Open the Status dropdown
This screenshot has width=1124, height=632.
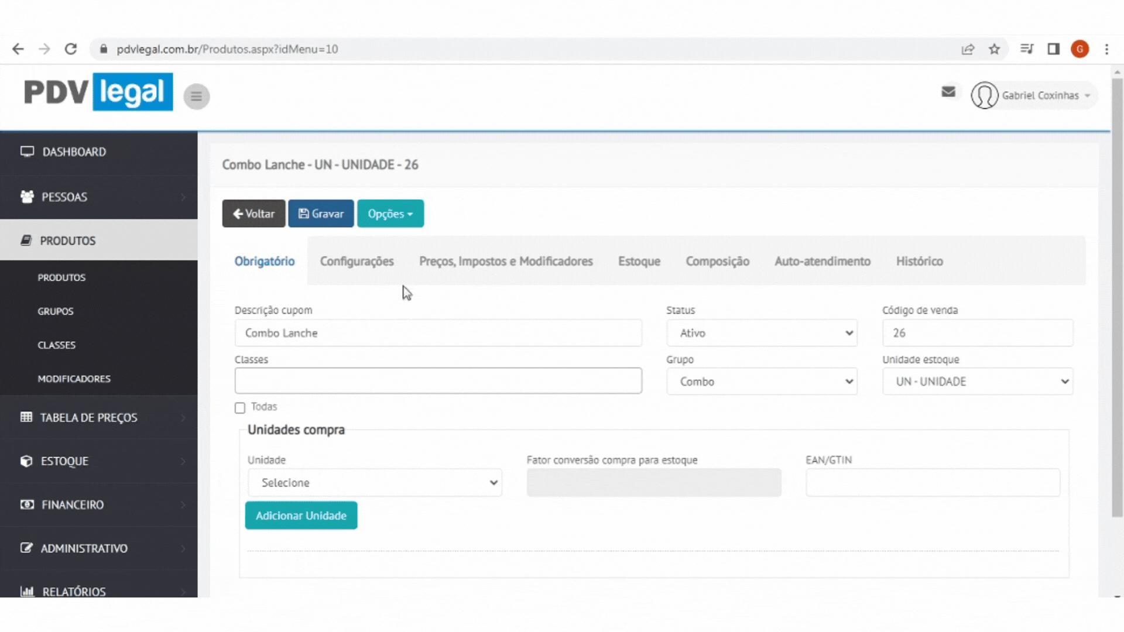[761, 333]
